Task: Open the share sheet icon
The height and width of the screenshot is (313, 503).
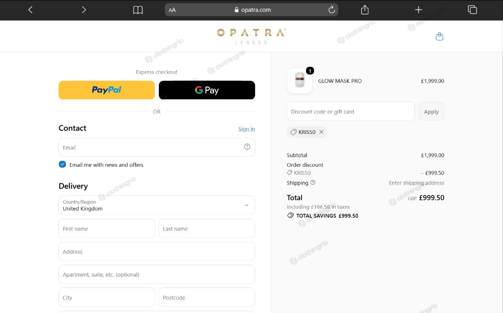Action: 365,10
